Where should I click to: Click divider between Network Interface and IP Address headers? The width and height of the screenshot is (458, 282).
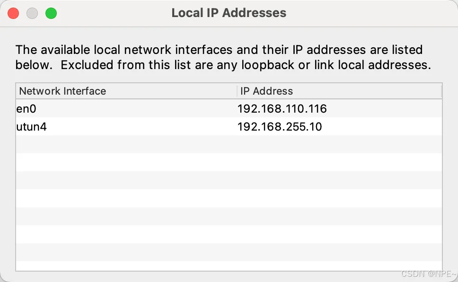point(237,91)
